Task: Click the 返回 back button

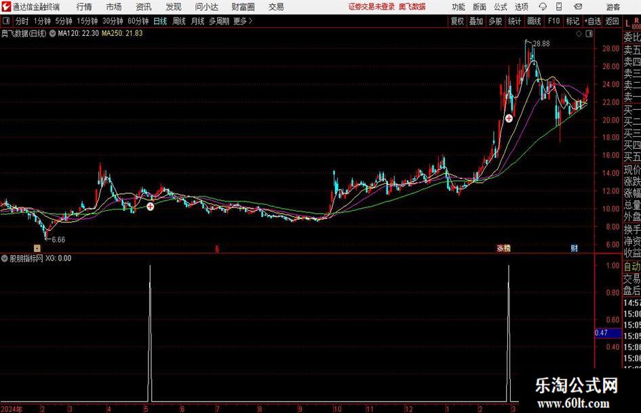Action: [x=612, y=21]
